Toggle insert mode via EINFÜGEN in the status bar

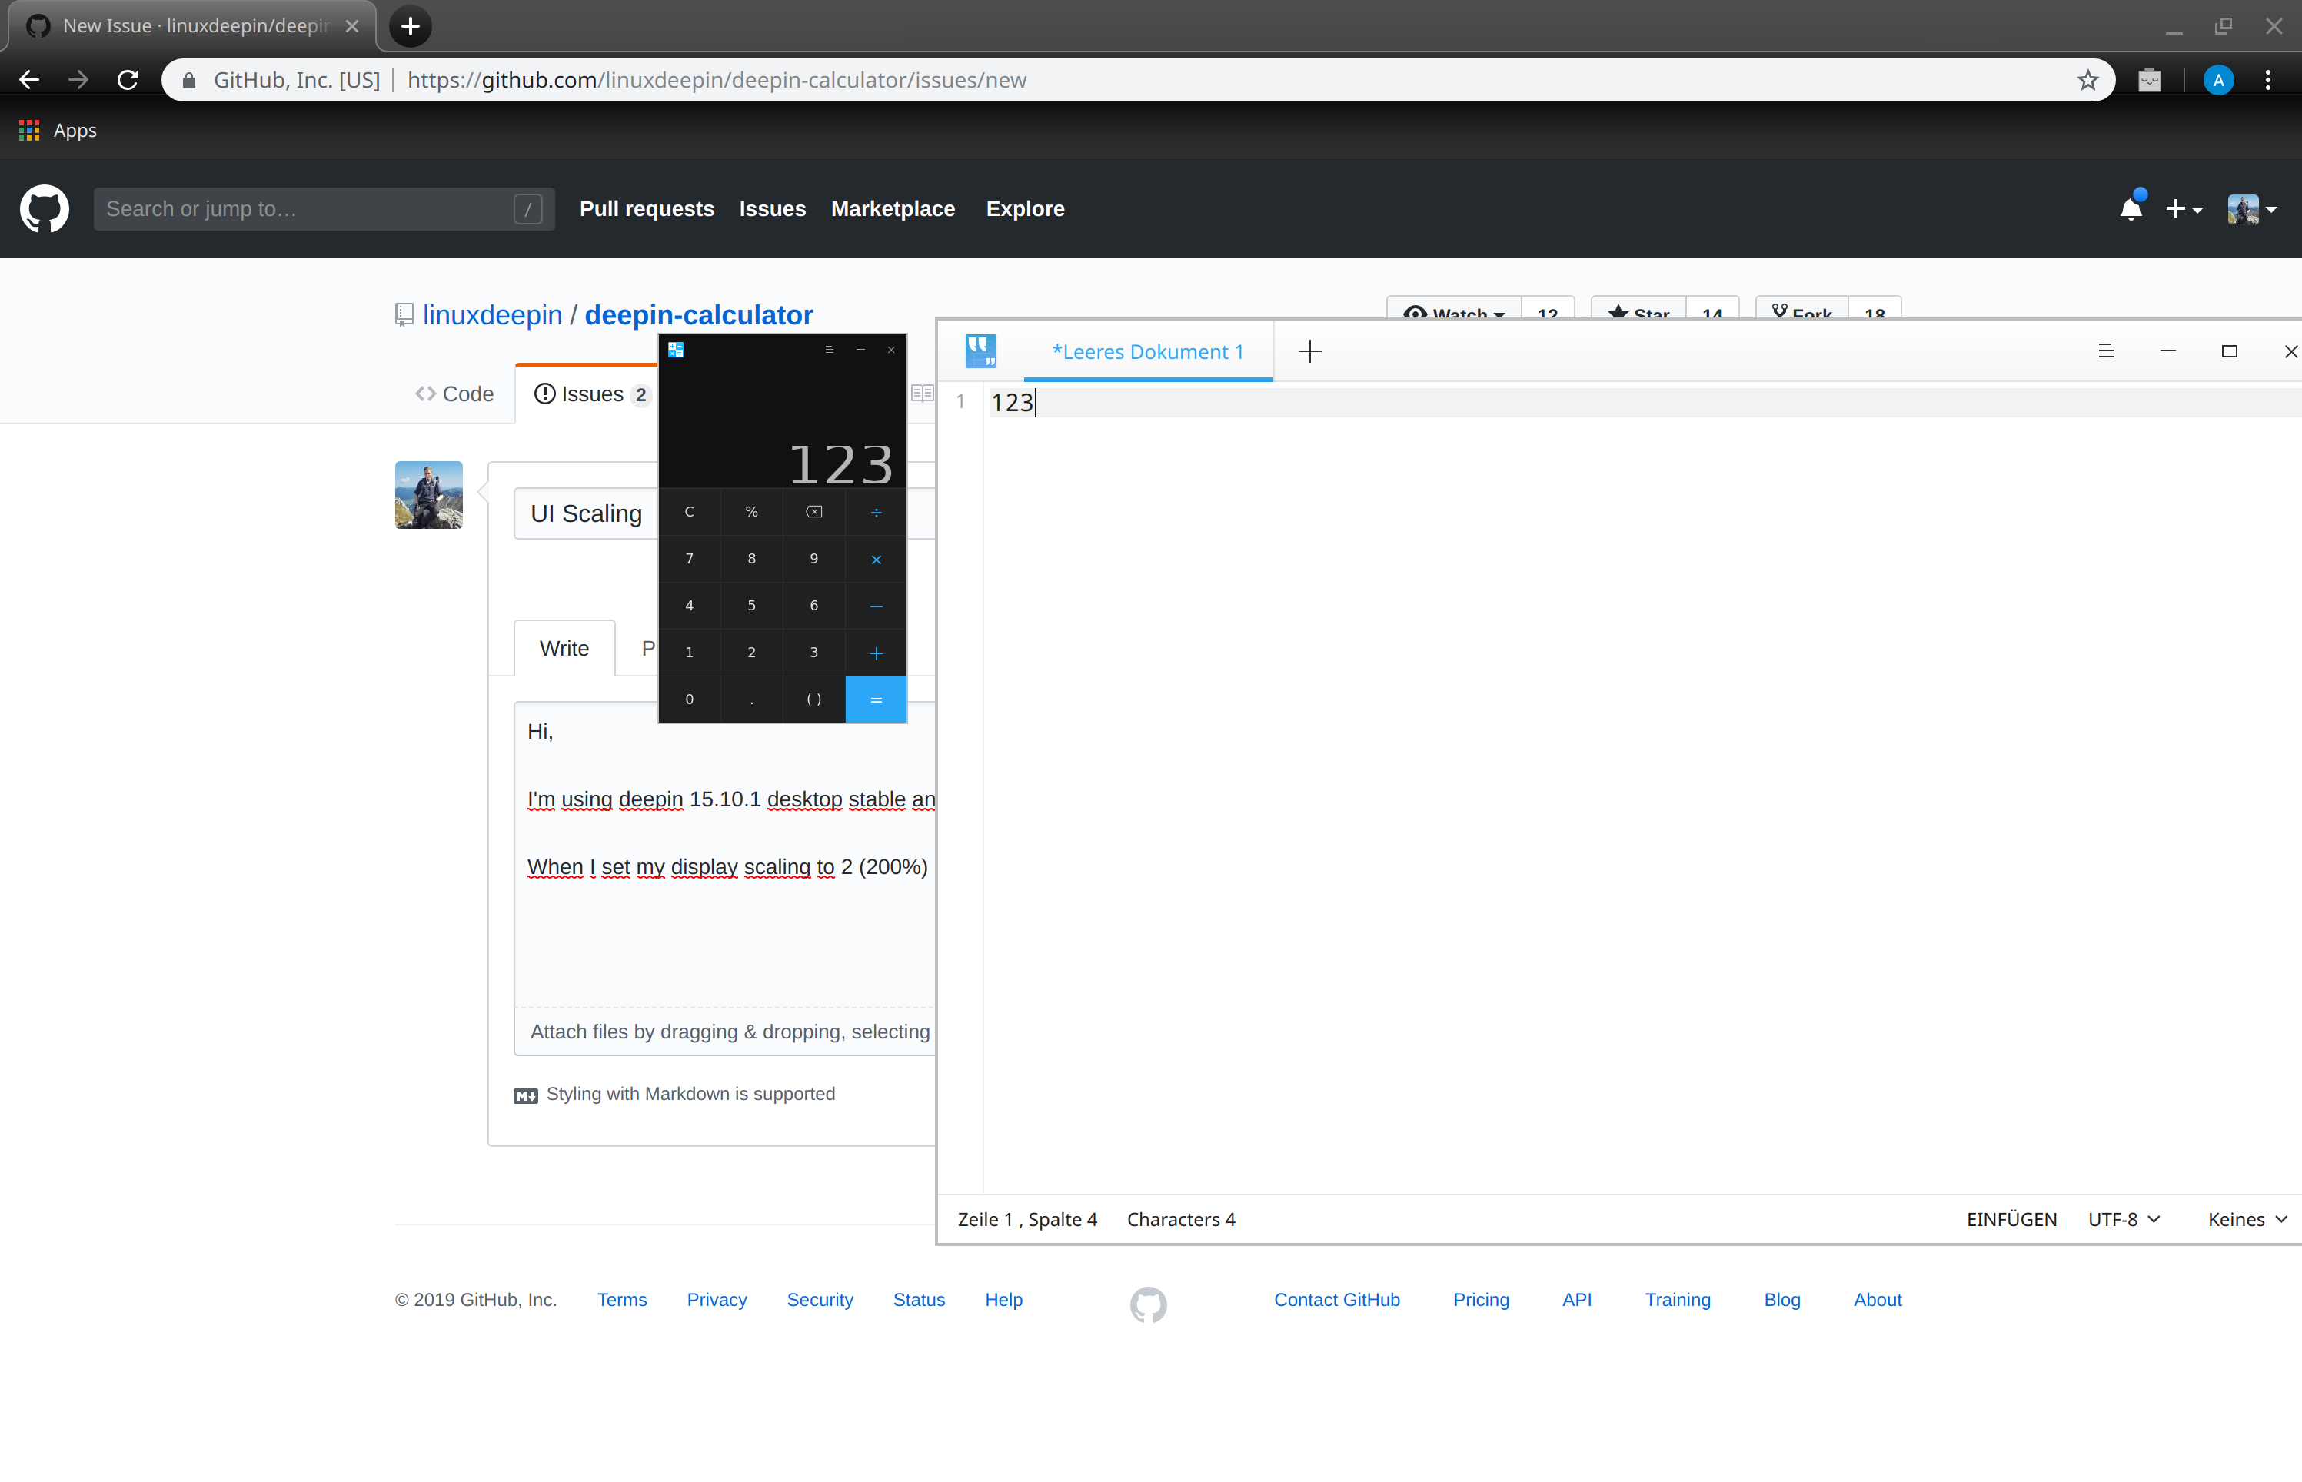coord(2011,1218)
